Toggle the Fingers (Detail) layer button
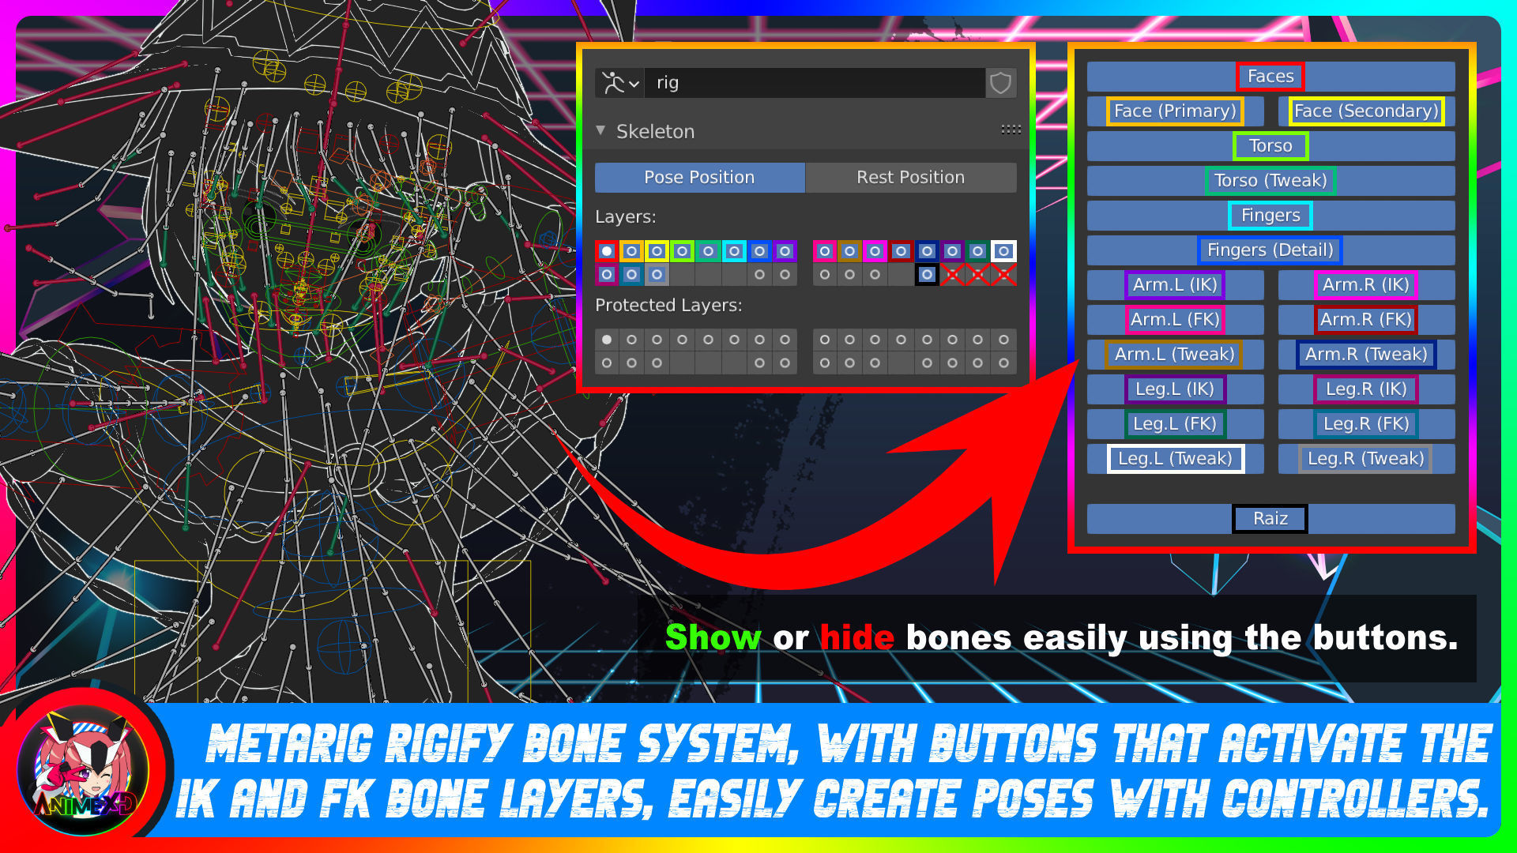This screenshot has width=1517, height=853. [x=1270, y=250]
